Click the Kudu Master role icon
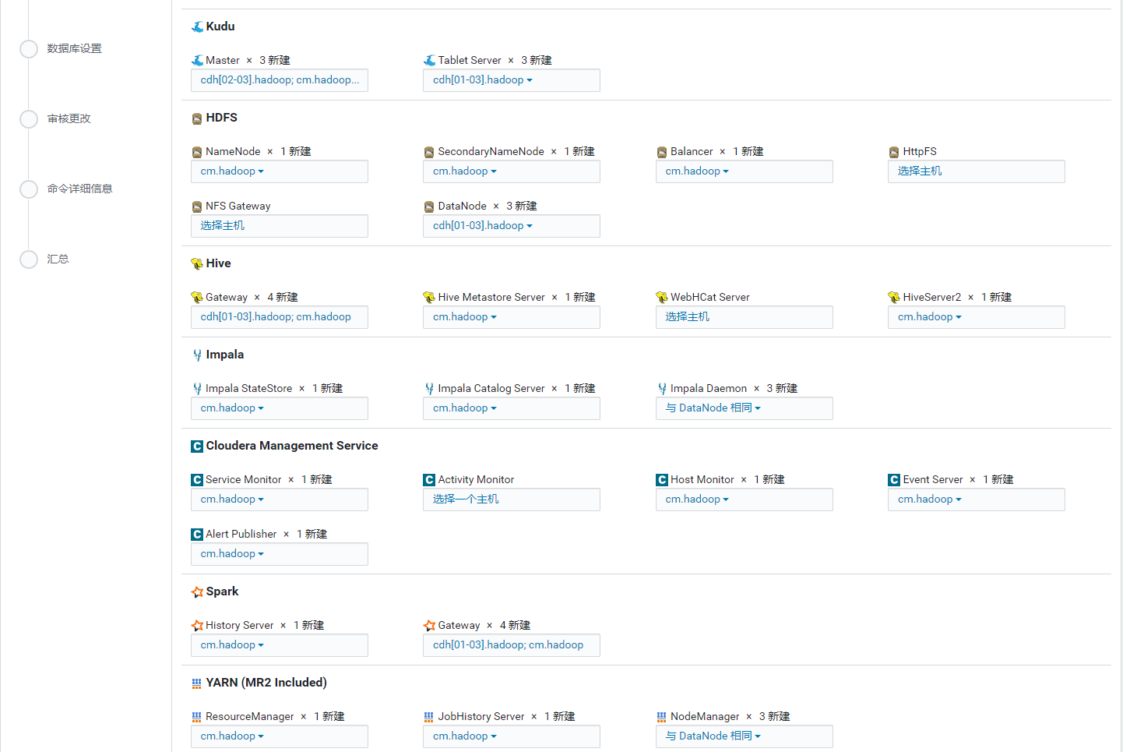Image resolution: width=1123 pixels, height=752 pixels. pyautogui.click(x=197, y=61)
